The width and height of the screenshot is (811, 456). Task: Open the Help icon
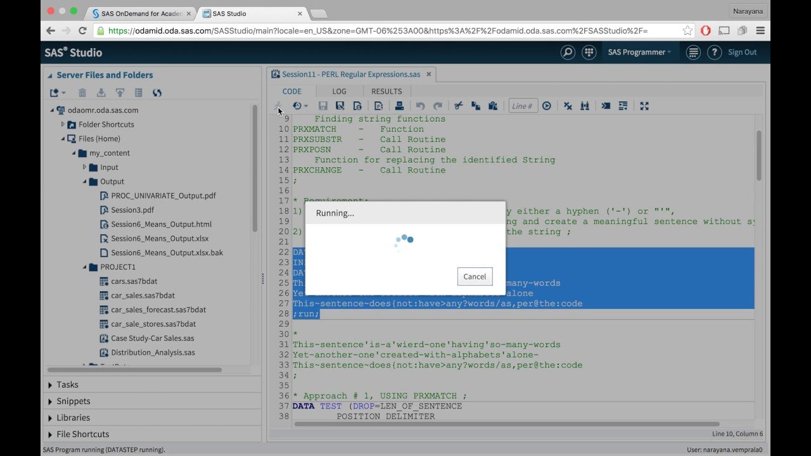pyautogui.click(x=714, y=53)
